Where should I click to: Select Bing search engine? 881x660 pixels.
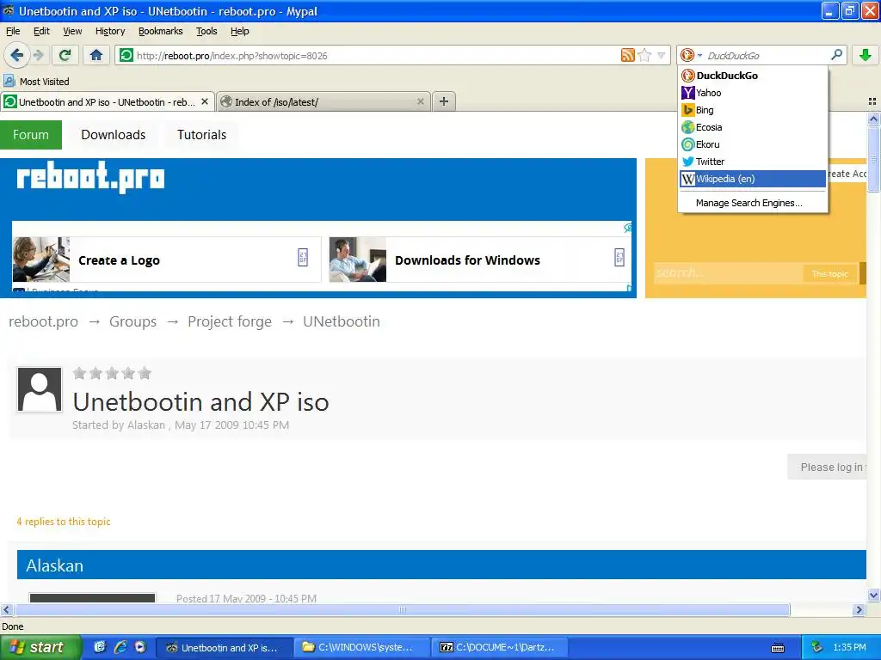[x=753, y=110]
